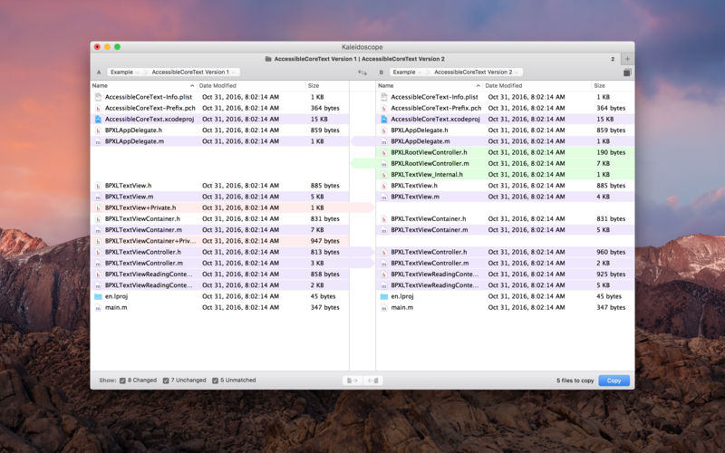Click the copy right to left arrow icon
Image resolution: width=725 pixels, height=453 pixels.
(372, 381)
